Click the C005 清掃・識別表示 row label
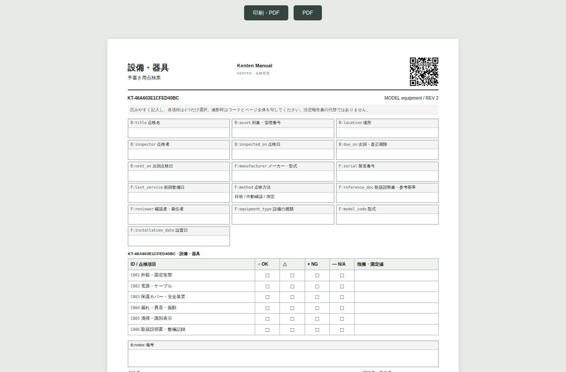The image size is (566, 372). point(151,319)
